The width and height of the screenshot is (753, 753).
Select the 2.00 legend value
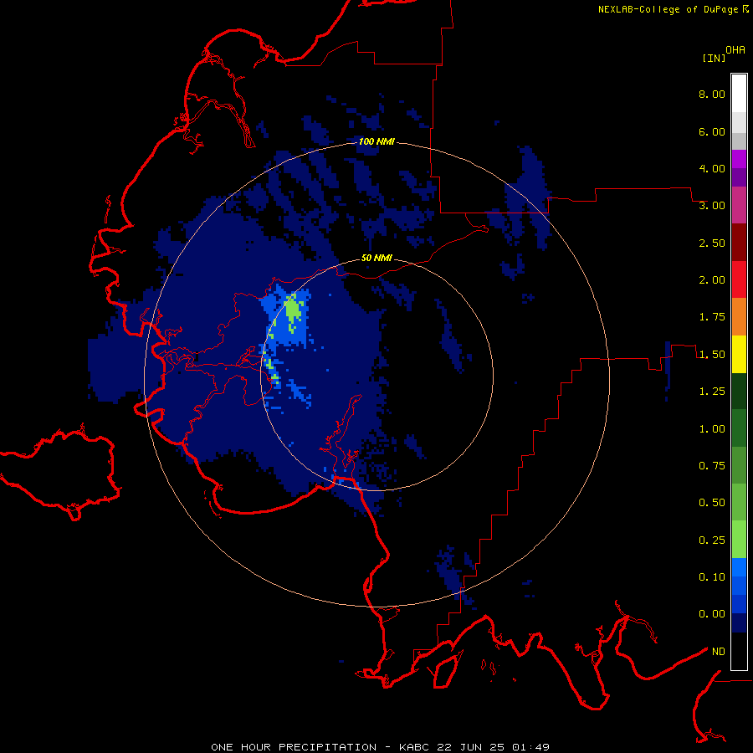(712, 280)
